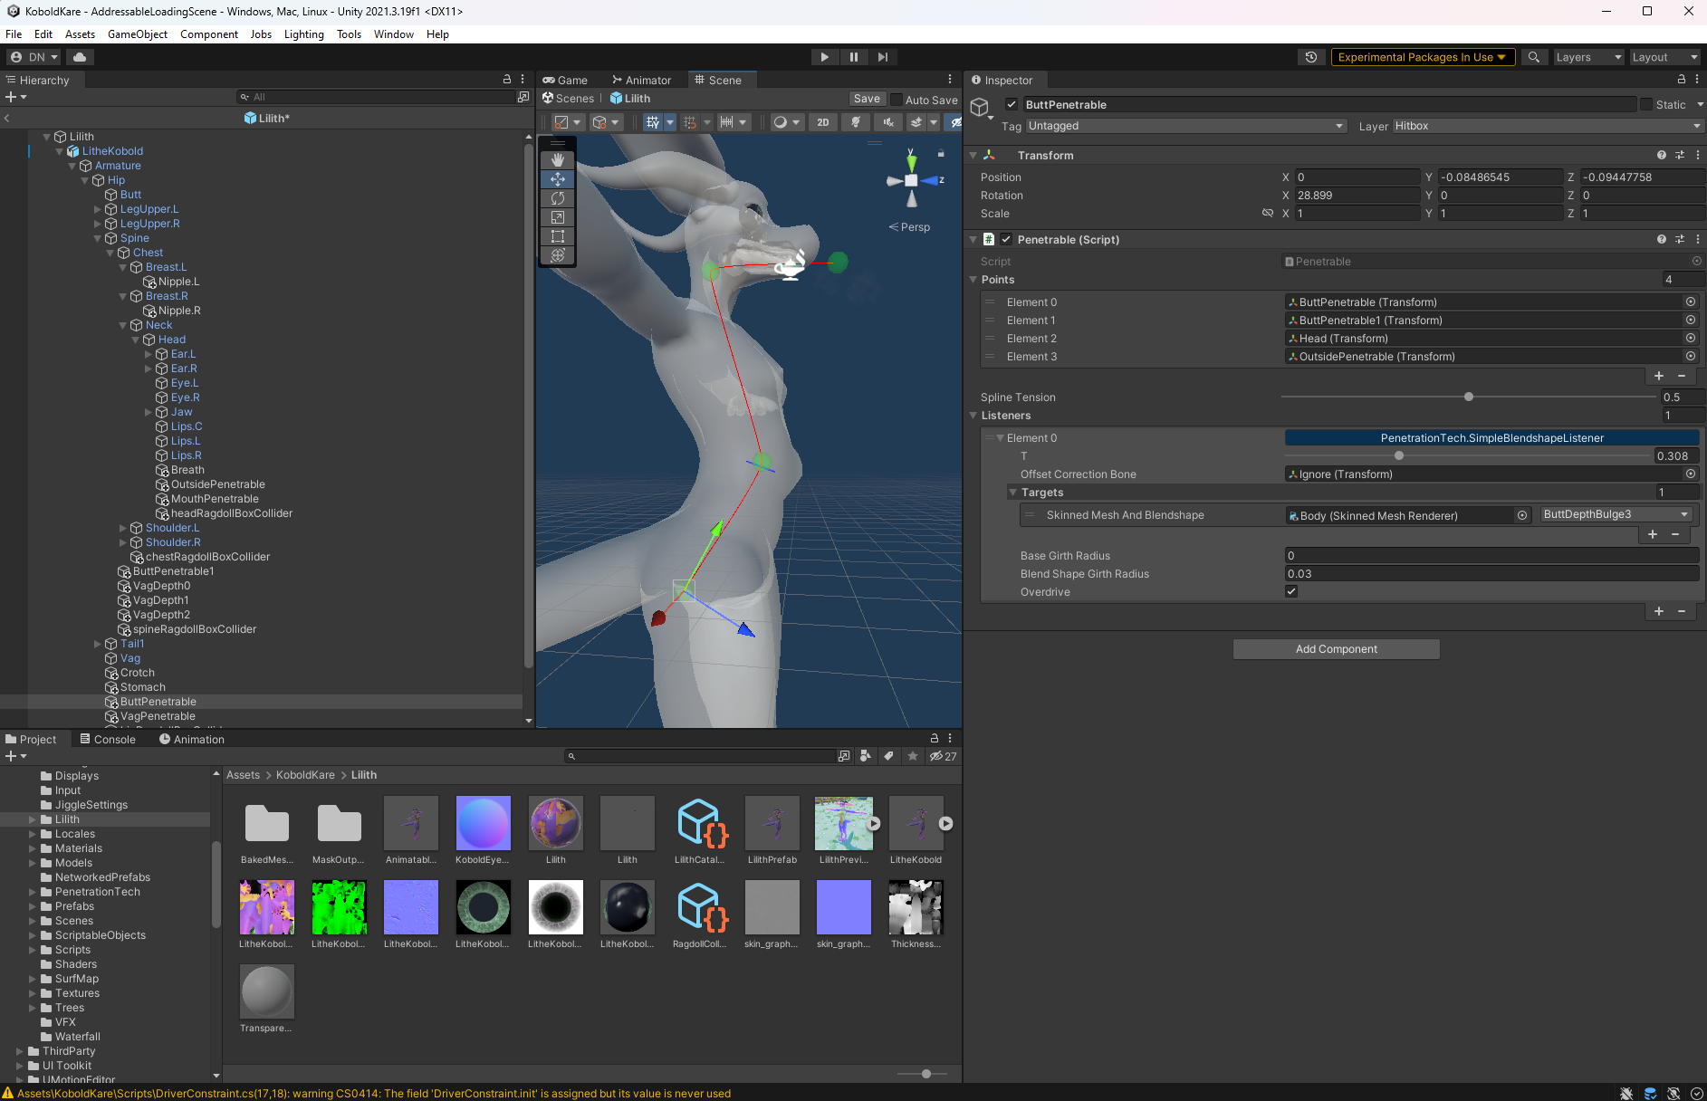Enable the Auto Save checkbox

tap(897, 100)
